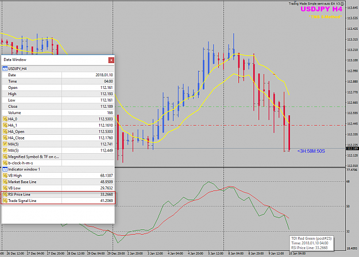
Task: Click the 10 Jan 04:00 time axis label
Action: tap(297, 254)
